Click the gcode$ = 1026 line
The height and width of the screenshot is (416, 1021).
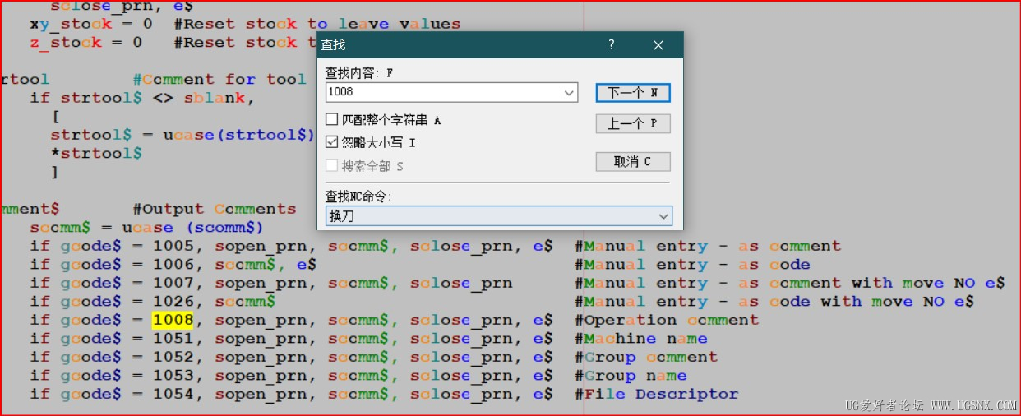(152, 302)
